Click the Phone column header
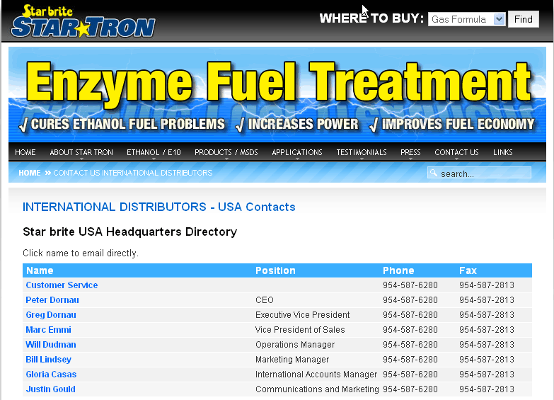 (398, 270)
